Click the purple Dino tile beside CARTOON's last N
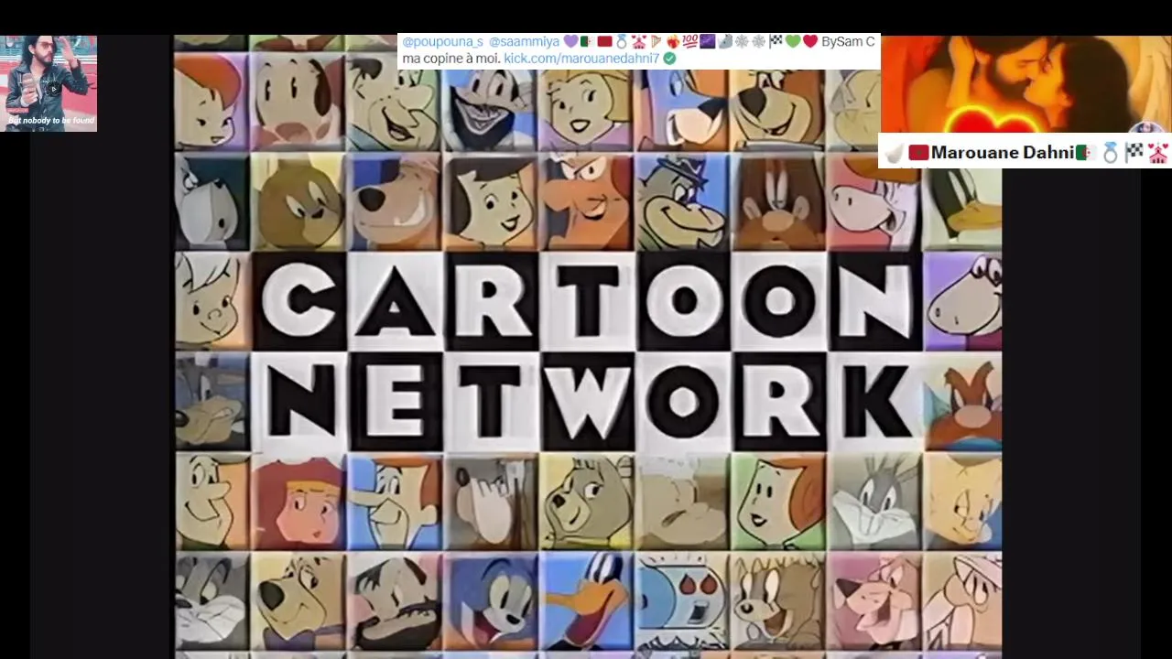This screenshot has height=659, width=1172. coord(963,300)
